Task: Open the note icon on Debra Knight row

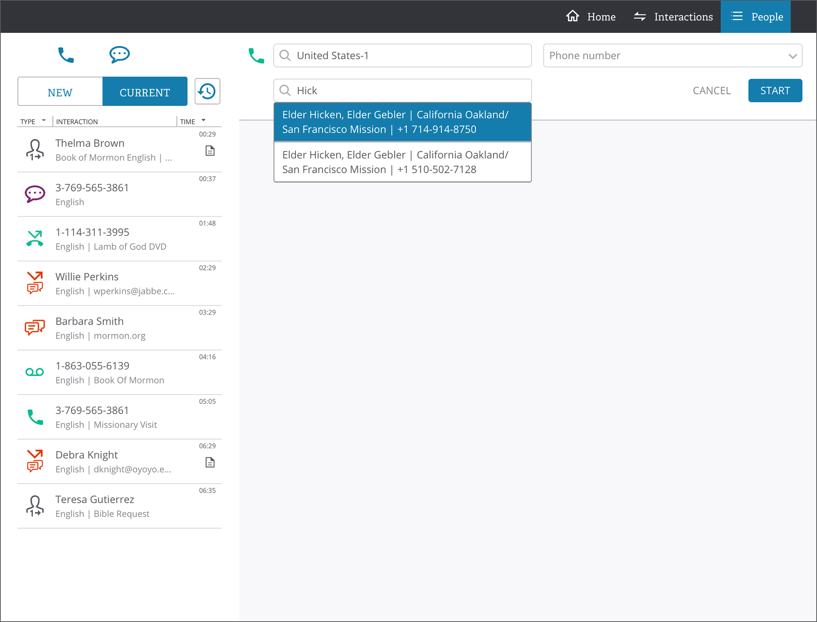Action: click(210, 462)
